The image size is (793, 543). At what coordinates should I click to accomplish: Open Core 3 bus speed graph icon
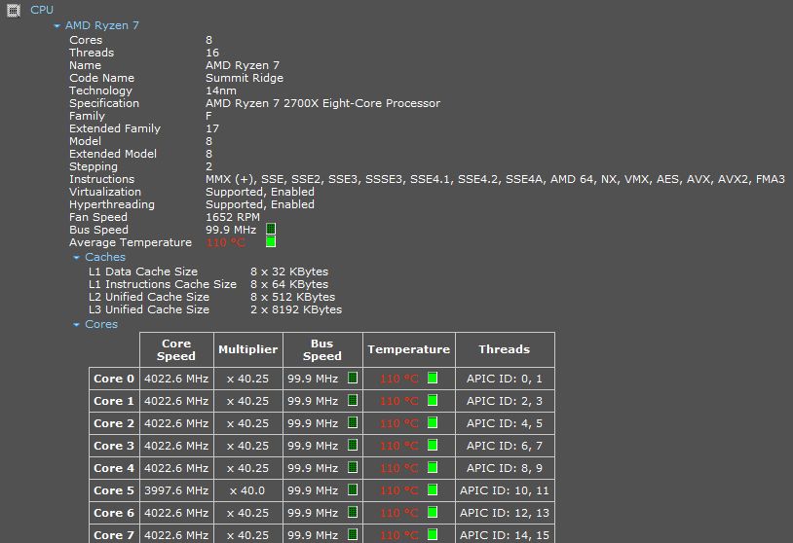point(353,445)
